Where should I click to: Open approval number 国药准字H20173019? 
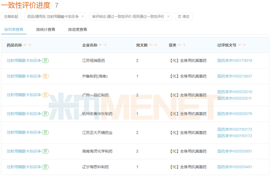tap(235, 60)
